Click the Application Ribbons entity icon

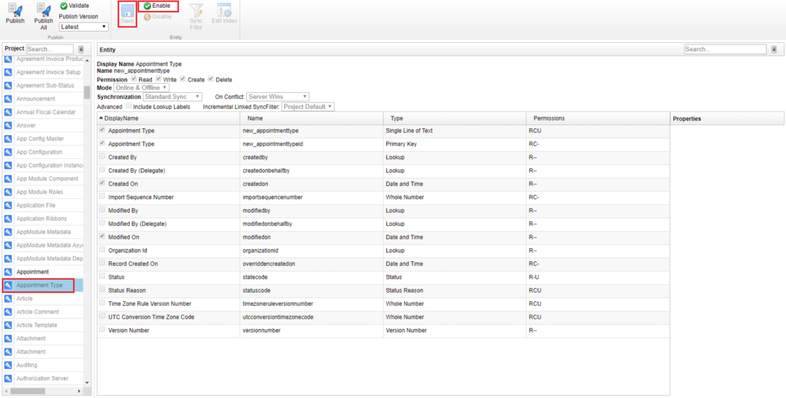pyautogui.click(x=8, y=219)
